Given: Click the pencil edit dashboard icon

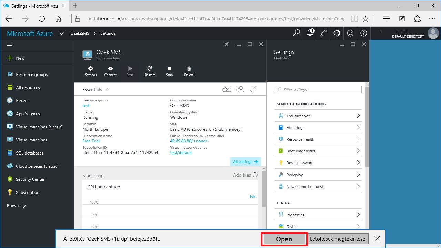Looking at the screenshot, I should tap(323, 33).
